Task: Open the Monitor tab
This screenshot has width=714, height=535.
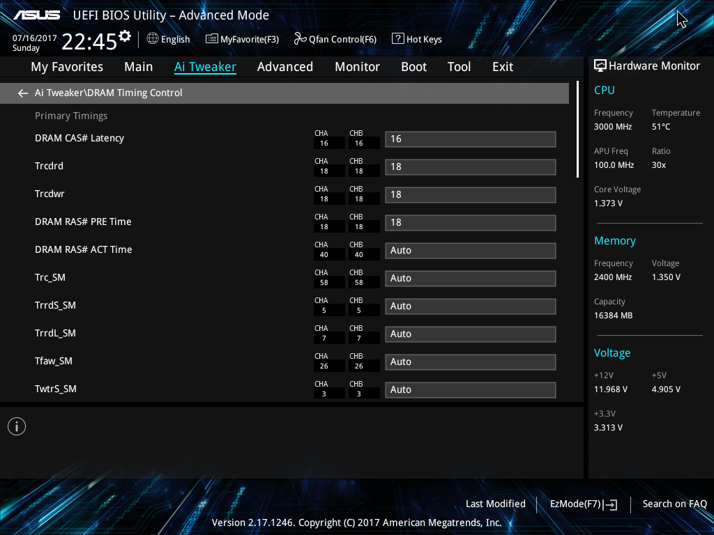Action: click(357, 67)
